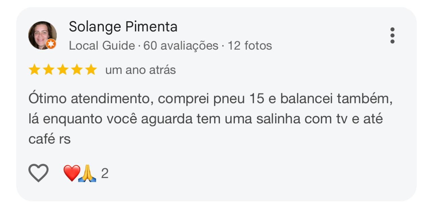This screenshot has height=204, width=433.
Task: View the reviewer's 60 avaliações
Action: [x=181, y=46]
